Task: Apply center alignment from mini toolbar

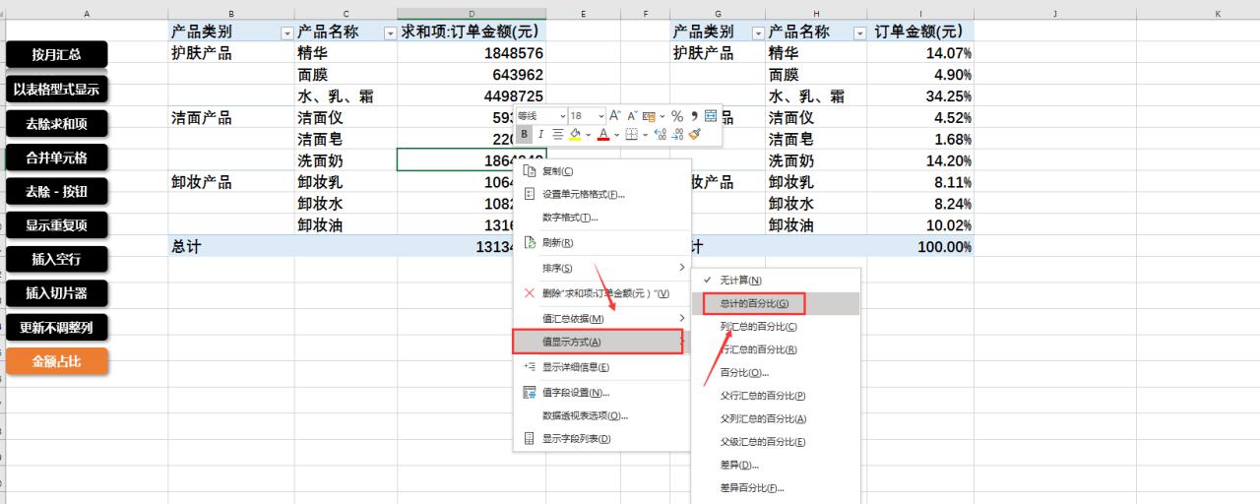Action: click(x=557, y=134)
